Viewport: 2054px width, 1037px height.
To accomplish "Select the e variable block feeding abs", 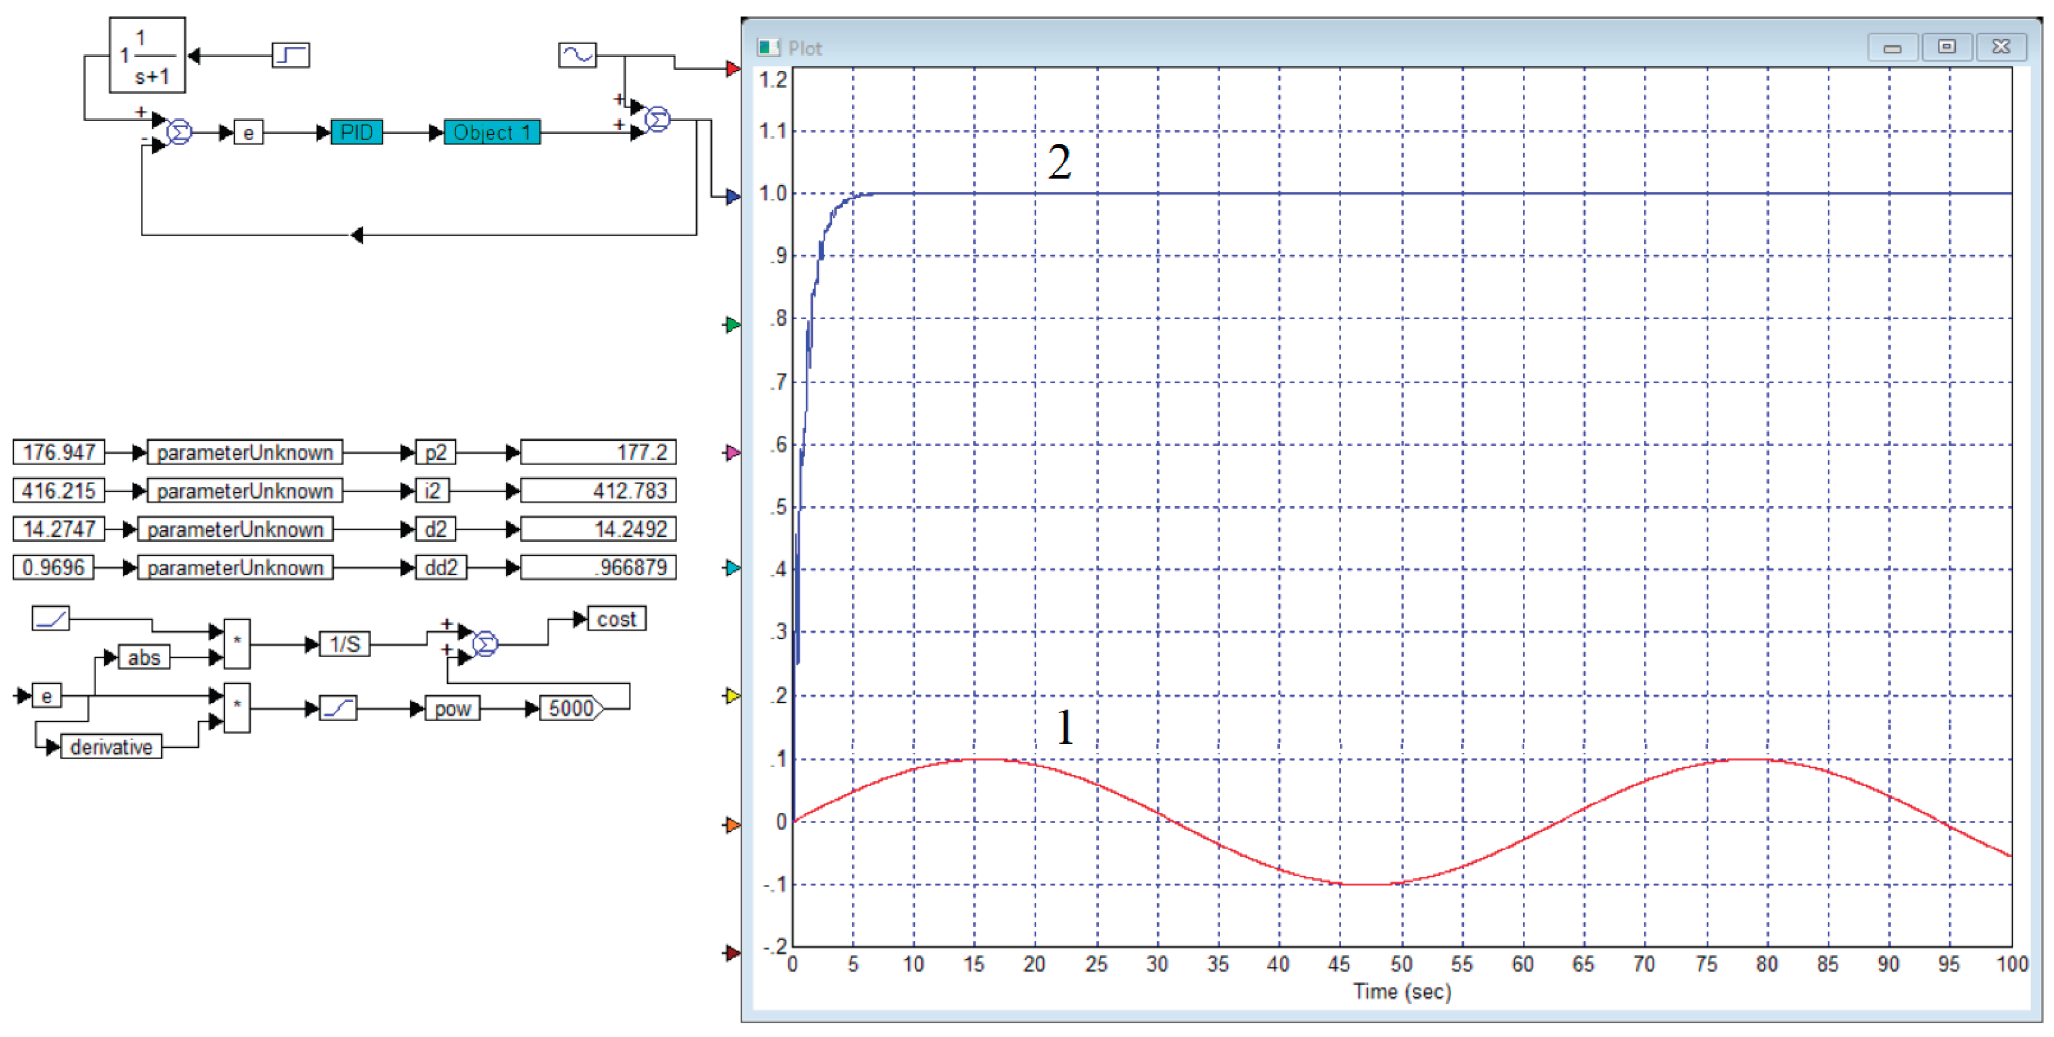I will tap(47, 695).
